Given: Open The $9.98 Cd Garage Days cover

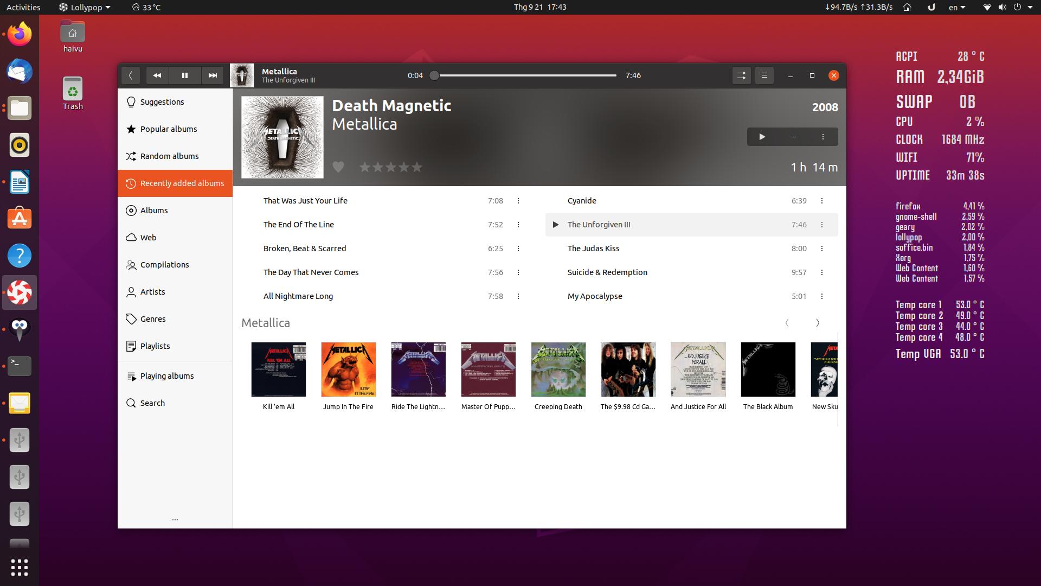Looking at the screenshot, I should pyautogui.click(x=628, y=370).
